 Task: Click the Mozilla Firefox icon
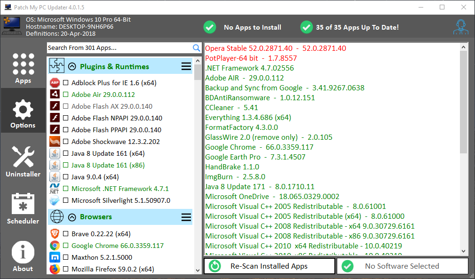(x=55, y=269)
